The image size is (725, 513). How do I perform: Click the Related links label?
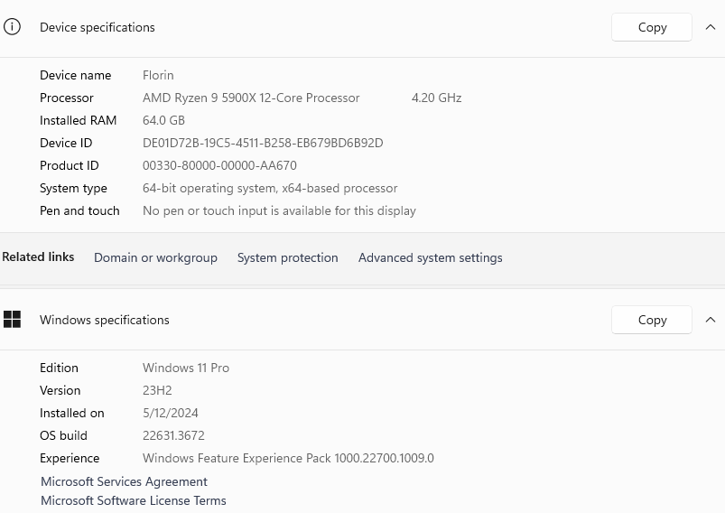[38, 257]
